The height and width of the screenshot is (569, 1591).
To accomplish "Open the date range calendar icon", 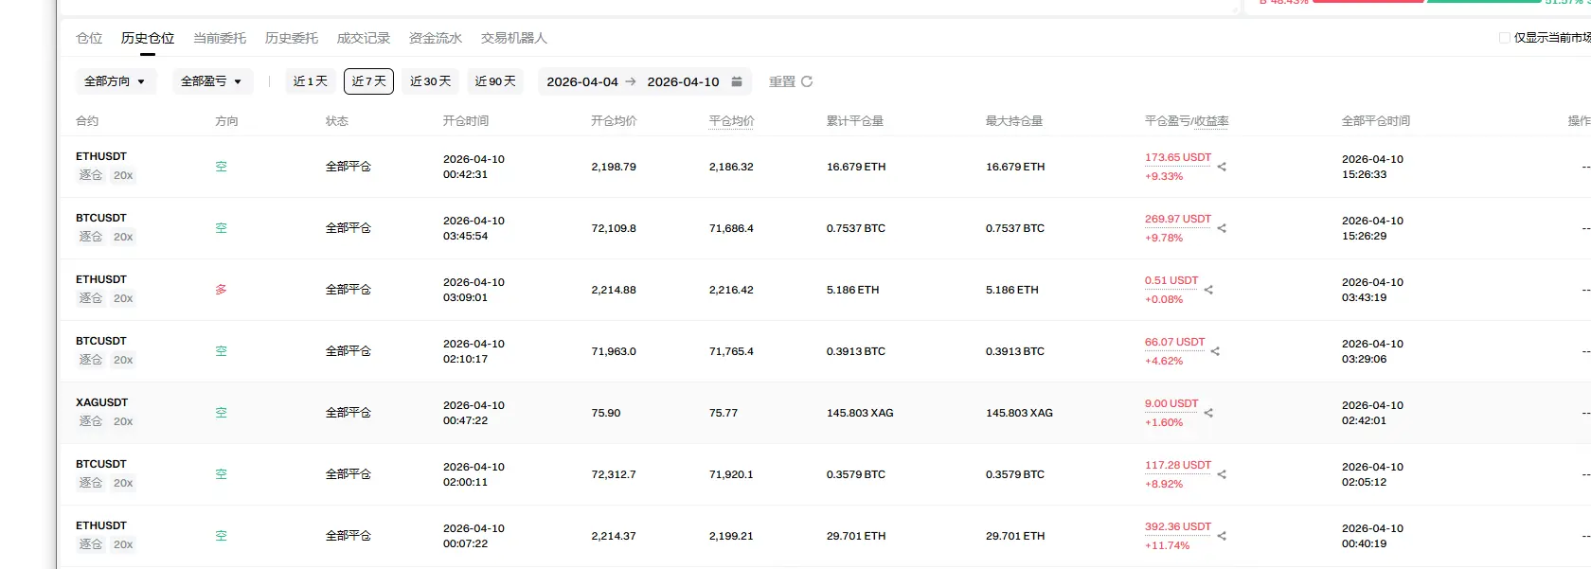I will [737, 81].
